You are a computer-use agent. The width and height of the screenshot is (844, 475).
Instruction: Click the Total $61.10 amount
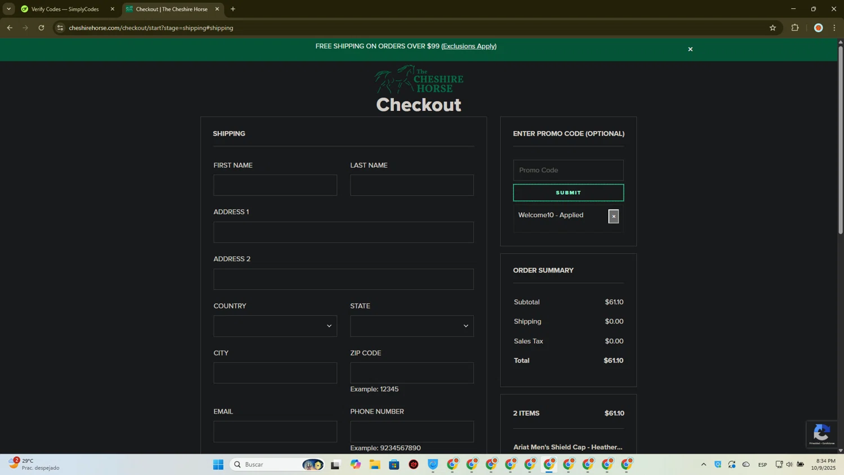pos(613,361)
